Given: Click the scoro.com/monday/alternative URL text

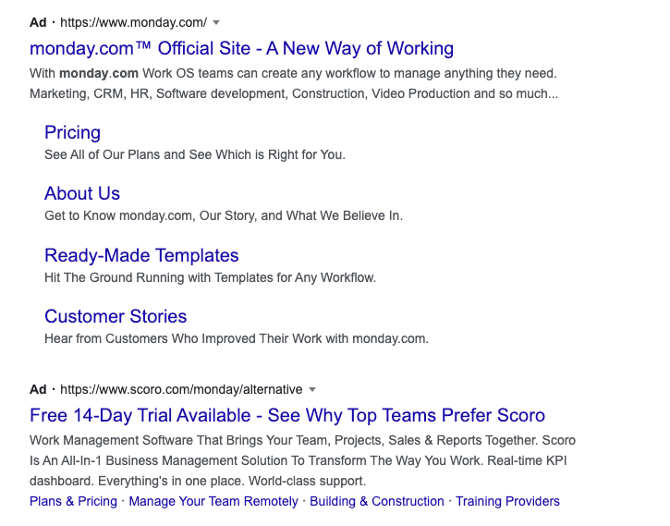Looking at the screenshot, I should pyautogui.click(x=181, y=390).
